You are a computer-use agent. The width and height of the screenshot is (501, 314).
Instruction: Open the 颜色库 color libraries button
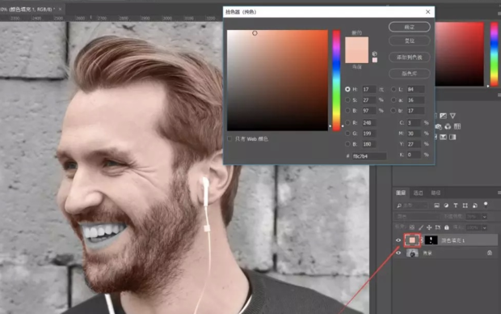pyautogui.click(x=410, y=74)
